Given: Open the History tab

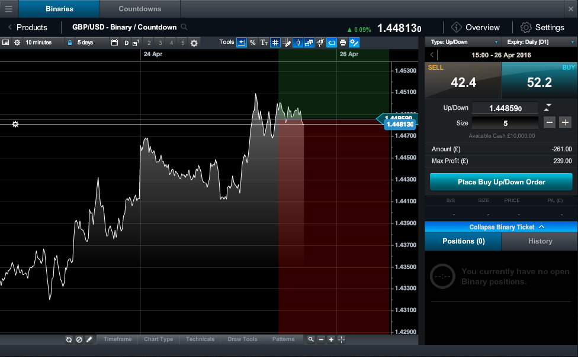Looking at the screenshot, I should [540, 241].
